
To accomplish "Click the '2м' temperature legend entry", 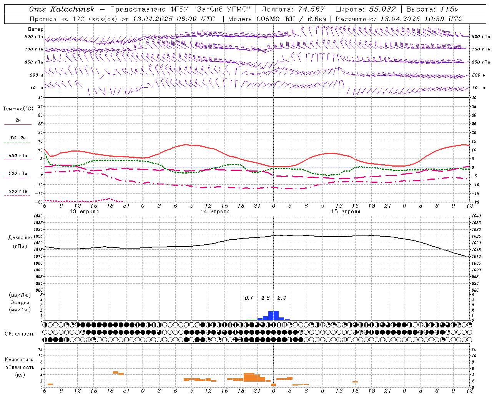I will point(18,120).
